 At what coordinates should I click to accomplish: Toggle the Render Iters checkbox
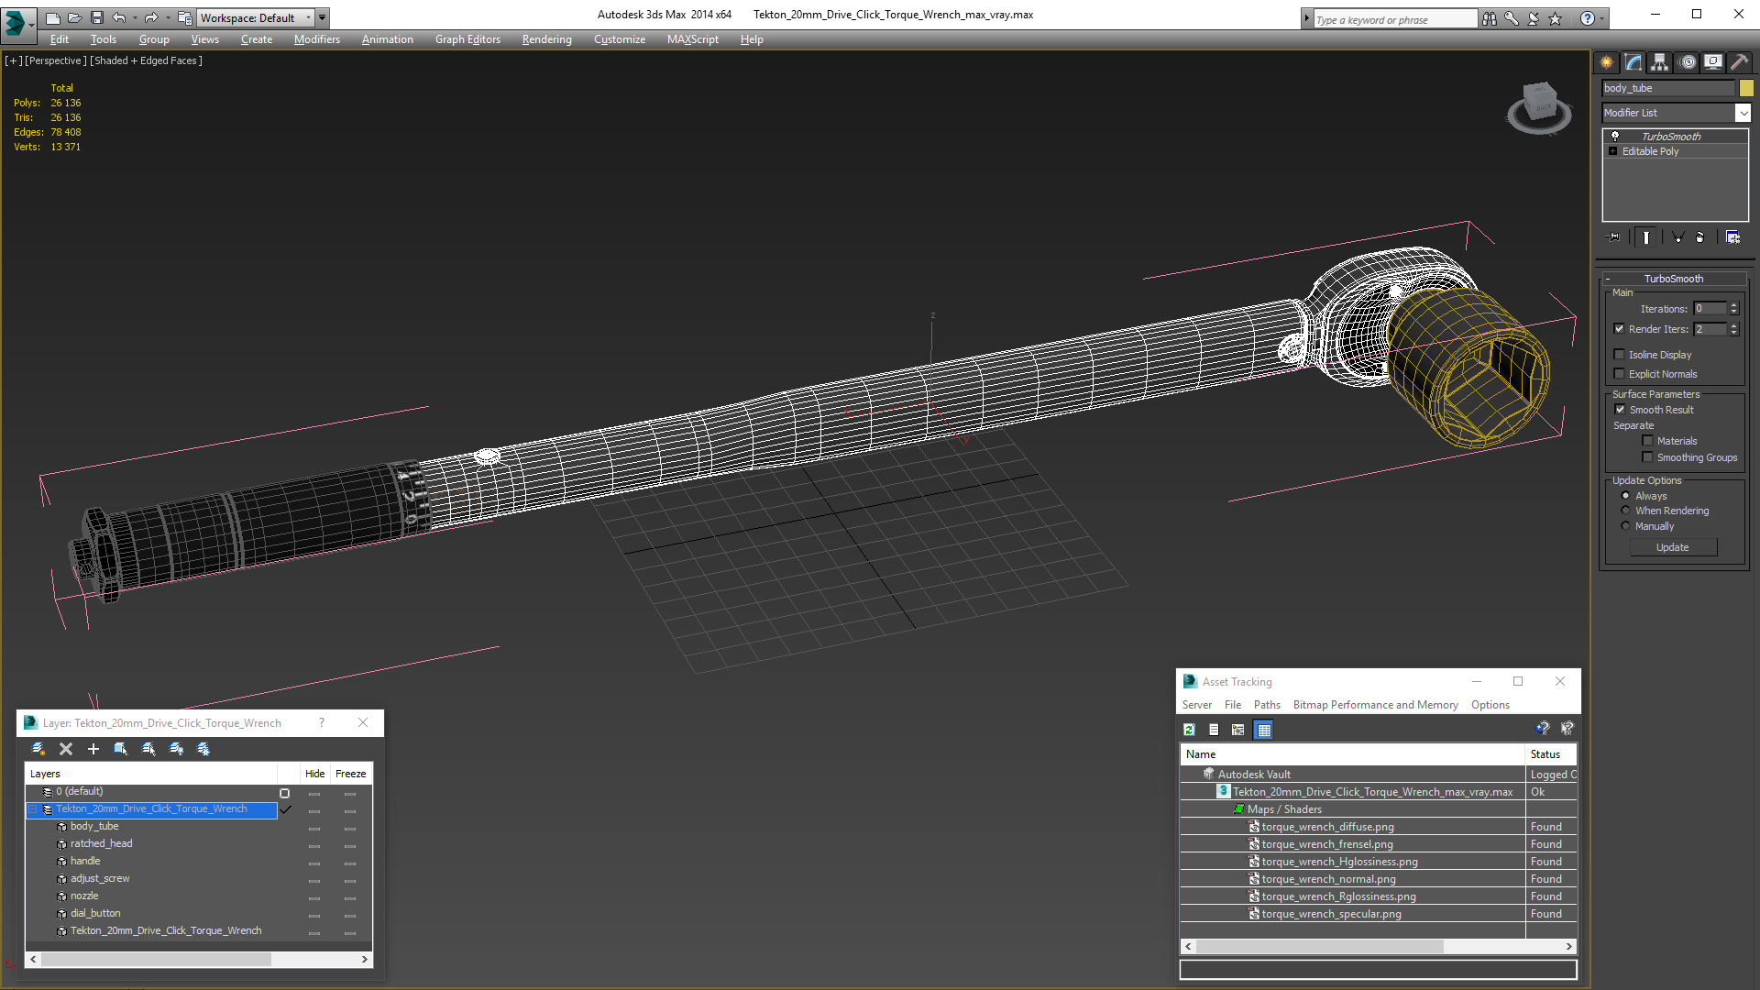(x=1619, y=329)
